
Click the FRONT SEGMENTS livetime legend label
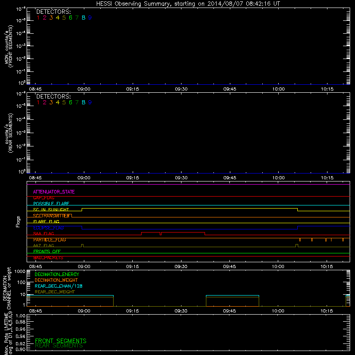[61, 341]
